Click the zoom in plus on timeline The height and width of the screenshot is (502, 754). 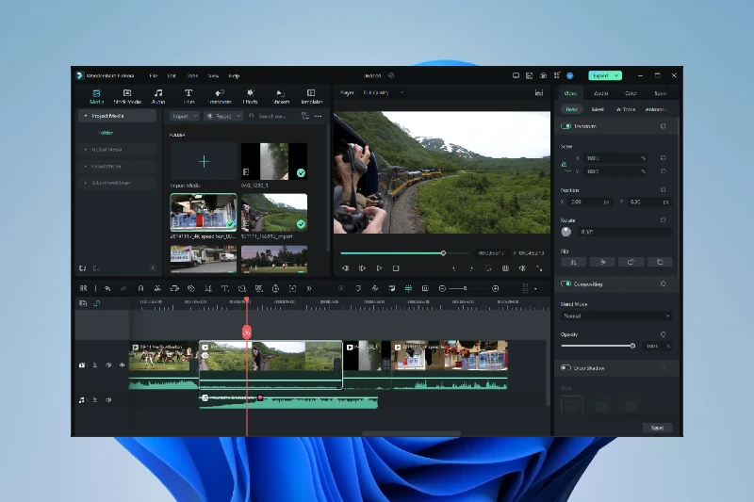[496, 288]
